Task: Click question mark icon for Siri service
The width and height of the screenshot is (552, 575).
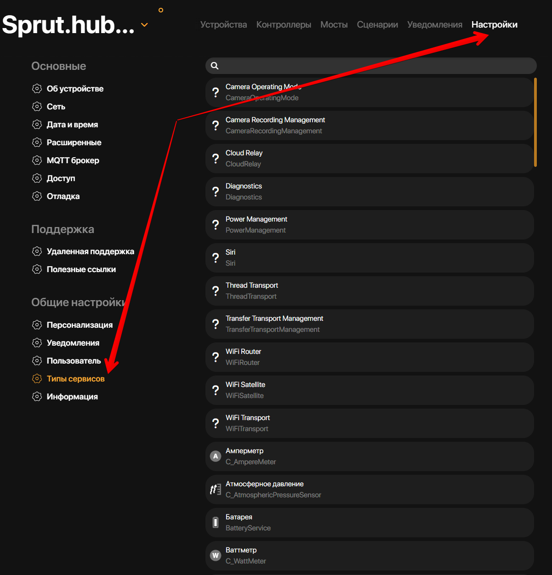Action: (215, 258)
